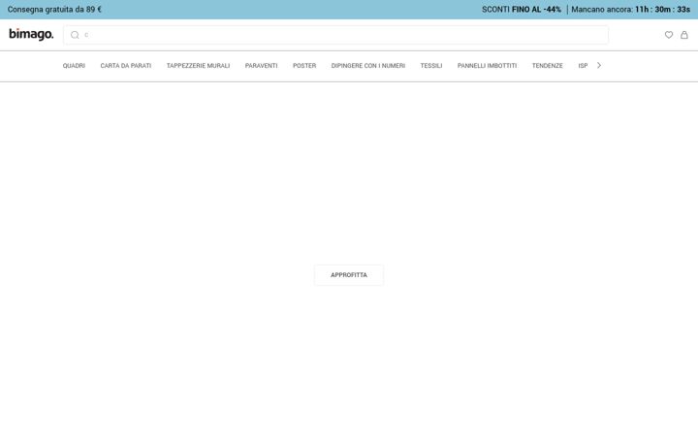Open the CARTA DA PARATI category
The height and width of the screenshot is (436, 698).
coord(125,66)
